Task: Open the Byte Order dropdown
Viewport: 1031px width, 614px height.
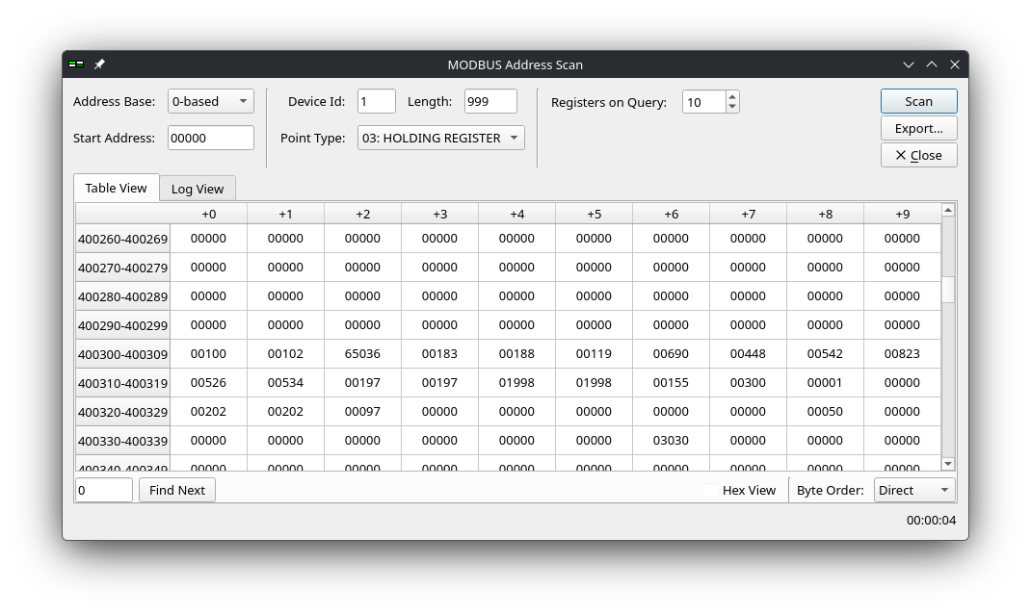Action: point(913,490)
